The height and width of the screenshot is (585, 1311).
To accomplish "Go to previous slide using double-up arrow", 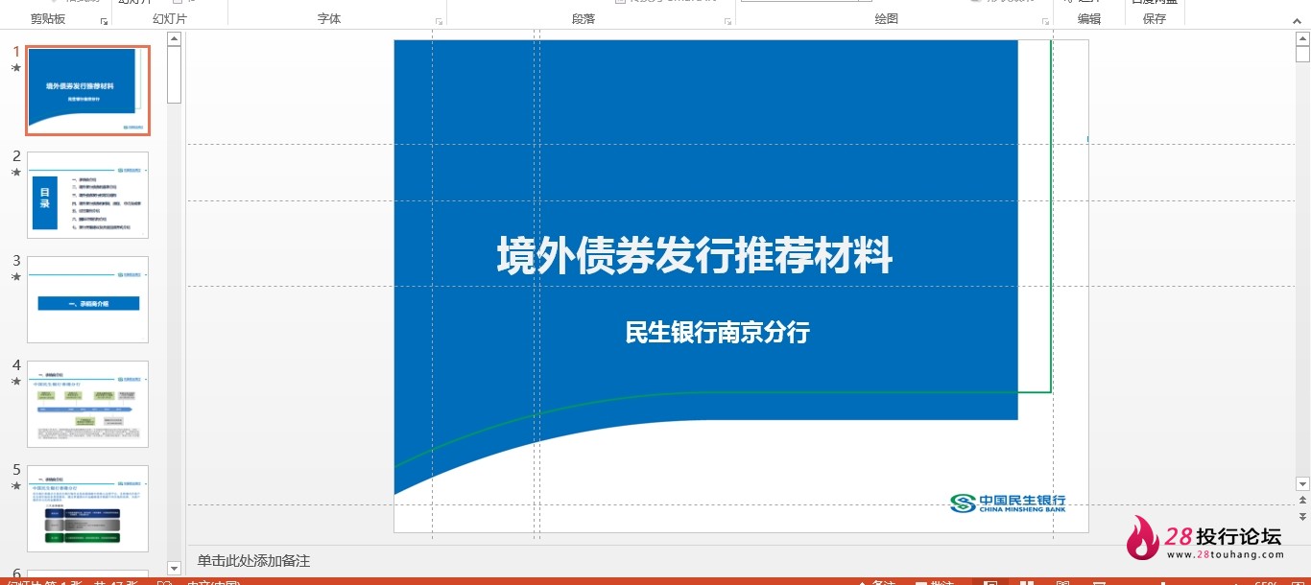I will [1302, 502].
